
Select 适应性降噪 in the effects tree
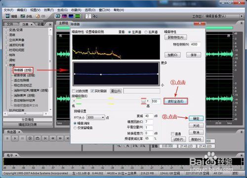coord(21,80)
